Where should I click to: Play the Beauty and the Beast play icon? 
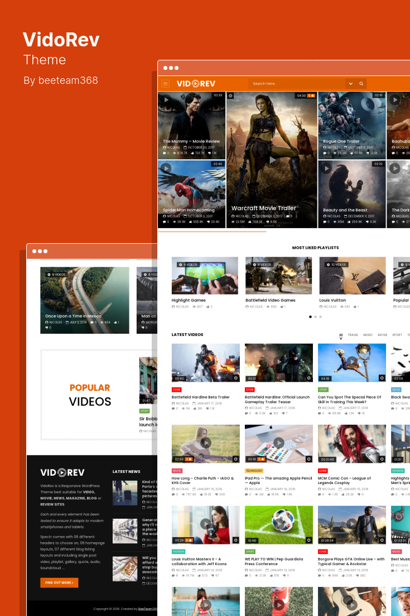[x=326, y=168]
